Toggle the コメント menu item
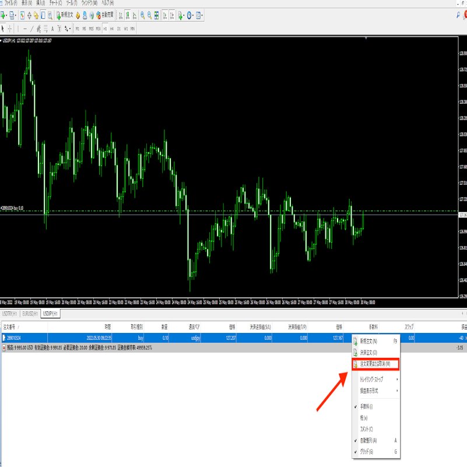Screen dimensions: 467x467 [x=376, y=429]
